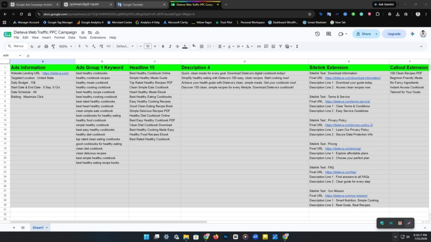Open the File menu
This screenshot has width=431, height=242.
[16, 37]
